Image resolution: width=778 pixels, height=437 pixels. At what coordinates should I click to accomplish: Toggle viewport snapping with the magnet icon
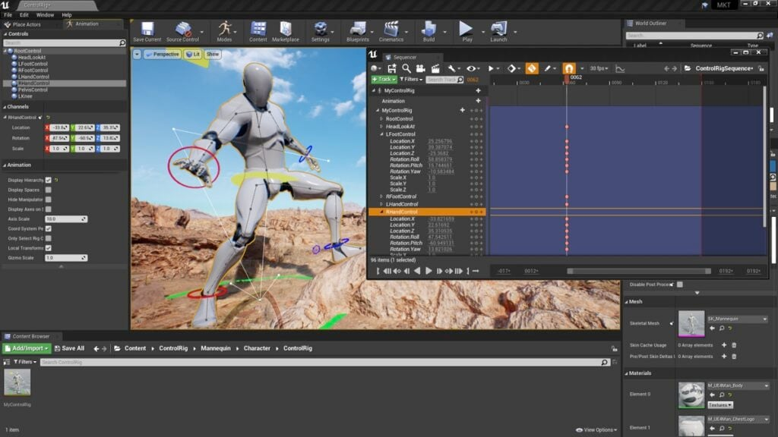pos(568,68)
